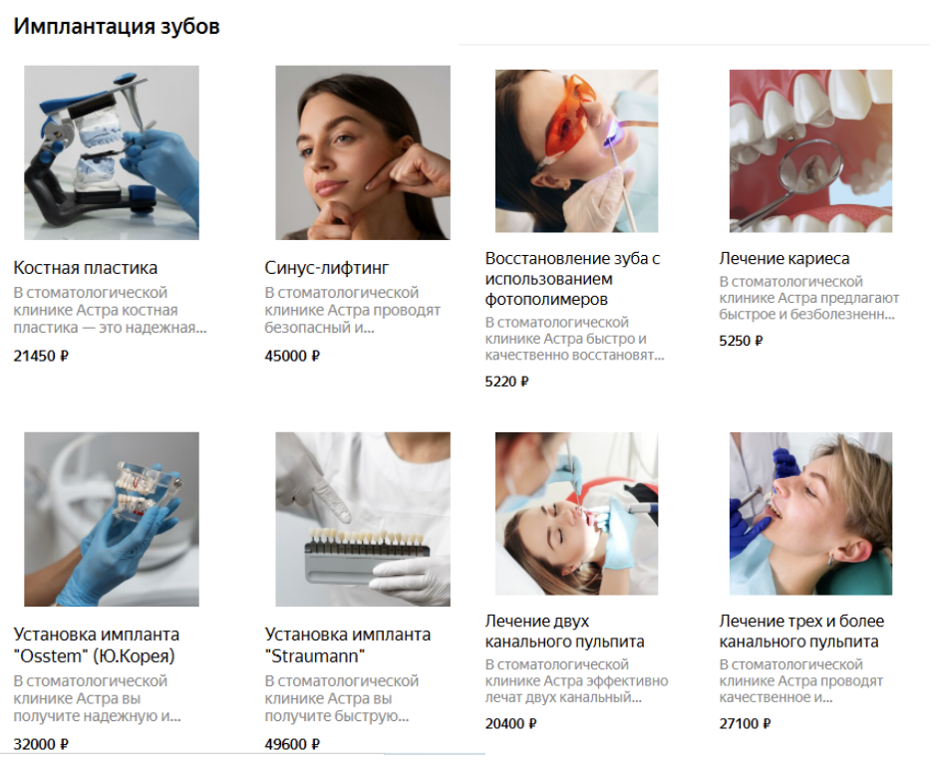This screenshot has width=937, height=765.
Task: Open the Синус-лифтинг woman portrait image
Action: pos(363,152)
